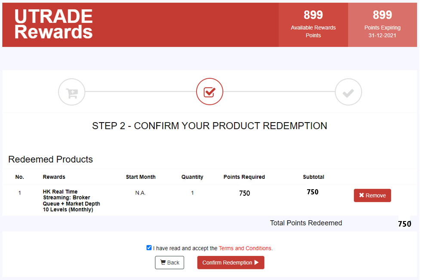The width and height of the screenshot is (428, 280).
Task: Click the HK Real Time Streaming product name
Action: tap(71, 200)
